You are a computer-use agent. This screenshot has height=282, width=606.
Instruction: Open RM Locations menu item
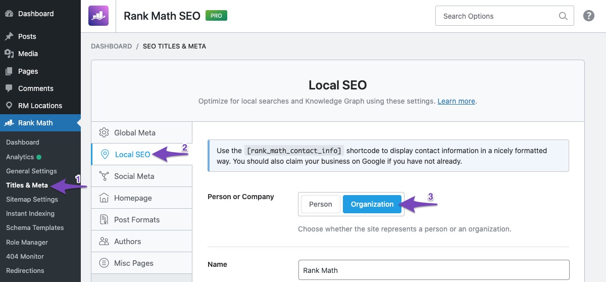pyautogui.click(x=40, y=106)
